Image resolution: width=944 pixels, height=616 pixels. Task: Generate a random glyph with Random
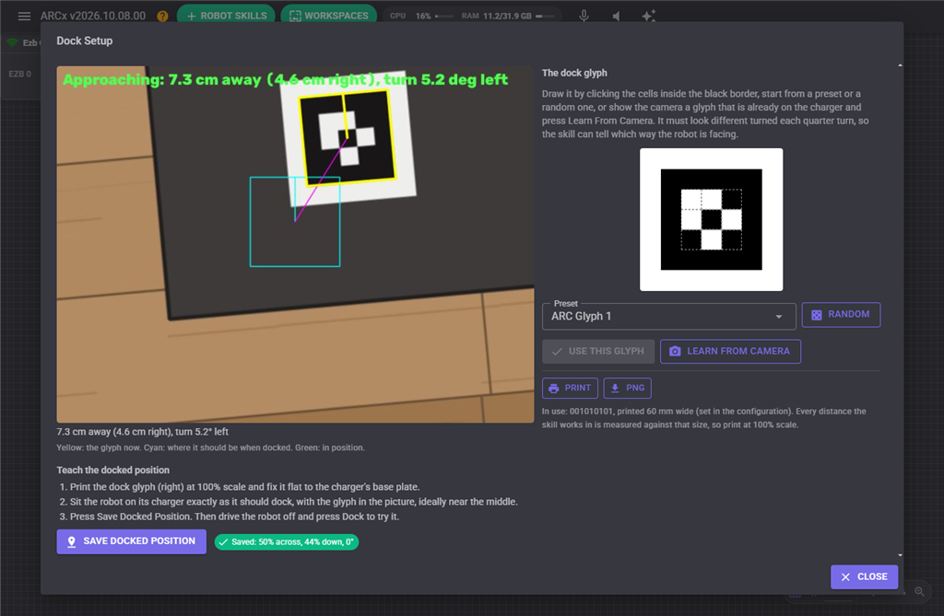pyautogui.click(x=841, y=315)
